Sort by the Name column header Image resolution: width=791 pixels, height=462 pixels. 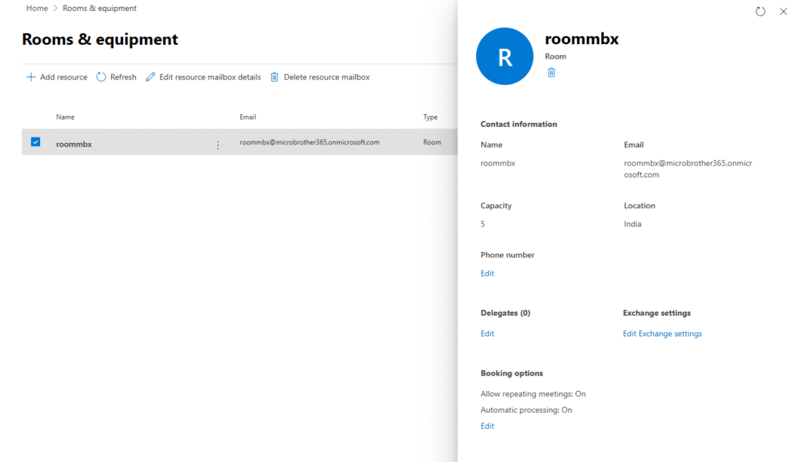pyautogui.click(x=66, y=117)
